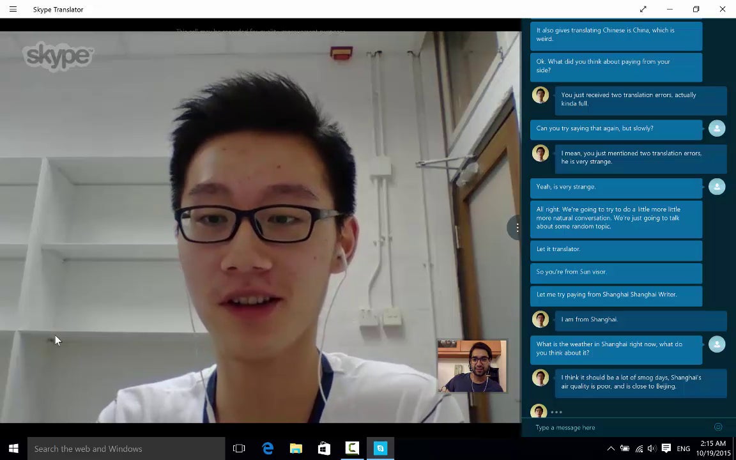This screenshot has width=736, height=460.
Task: Open File Explorer from the taskbar
Action: pos(296,448)
